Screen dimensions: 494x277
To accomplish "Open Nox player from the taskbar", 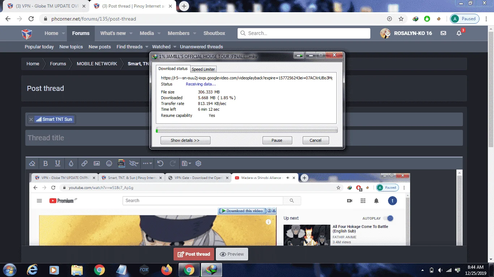I will [x=144, y=269].
